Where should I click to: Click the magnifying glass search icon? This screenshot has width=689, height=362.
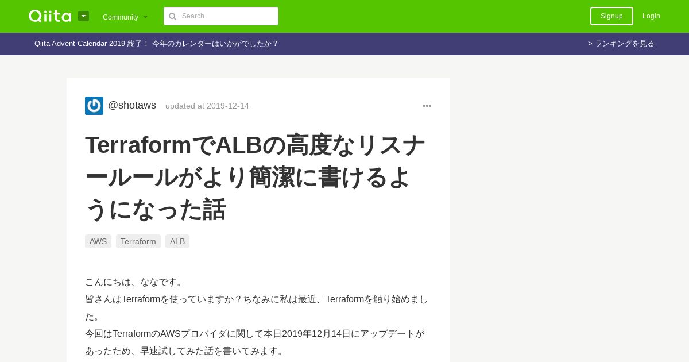(x=172, y=16)
